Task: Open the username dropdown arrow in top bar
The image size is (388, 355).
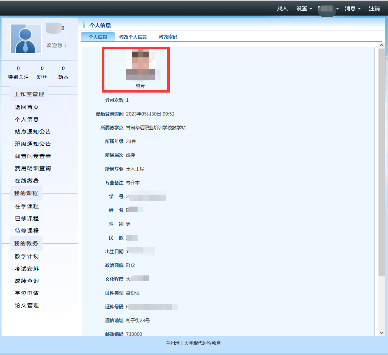Action: [x=338, y=9]
